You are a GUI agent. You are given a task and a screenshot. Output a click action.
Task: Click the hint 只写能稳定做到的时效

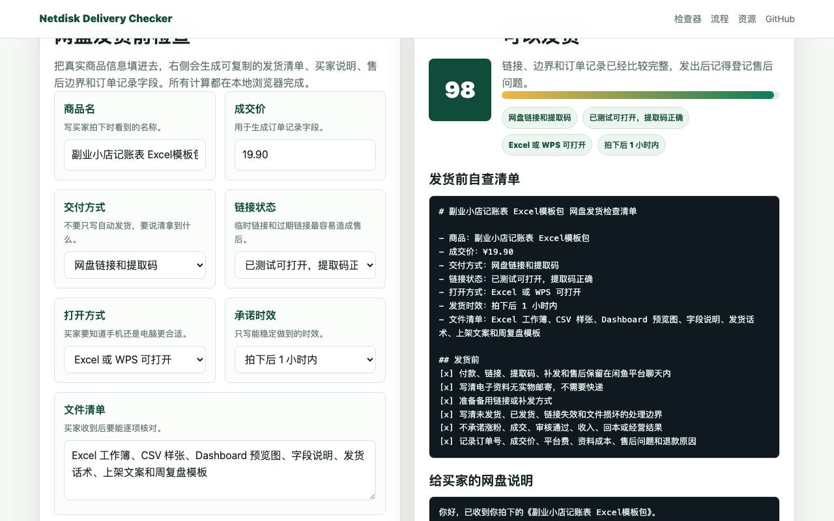[280, 333]
